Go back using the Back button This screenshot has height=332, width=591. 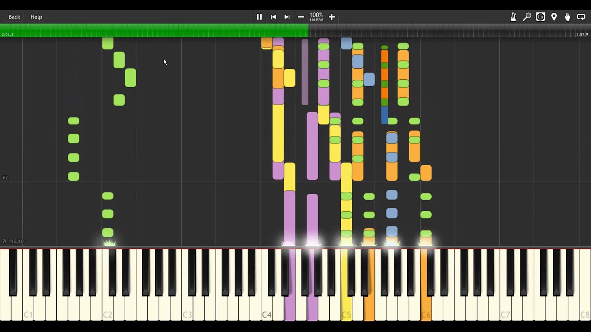(x=14, y=17)
